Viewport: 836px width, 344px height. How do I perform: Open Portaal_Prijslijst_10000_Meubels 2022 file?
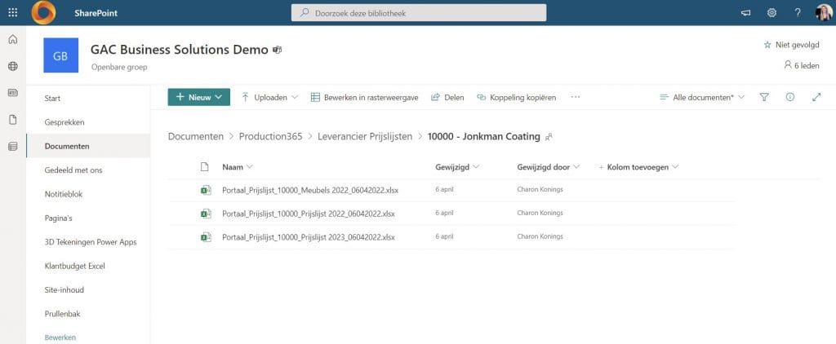pos(310,190)
